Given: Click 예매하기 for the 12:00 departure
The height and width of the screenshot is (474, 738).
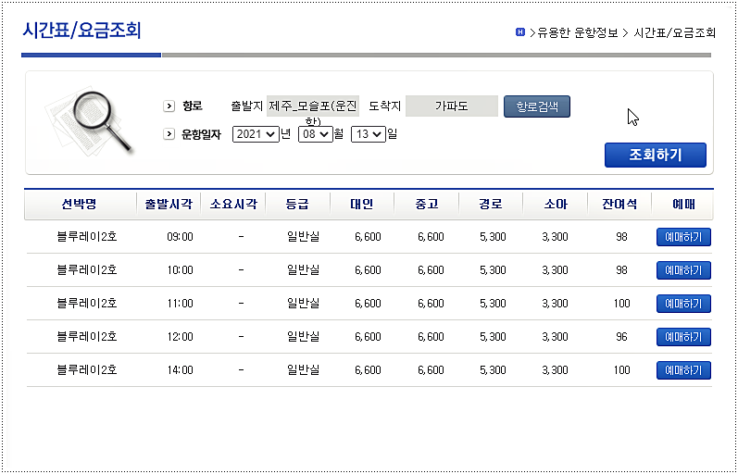Looking at the screenshot, I should [x=683, y=337].
